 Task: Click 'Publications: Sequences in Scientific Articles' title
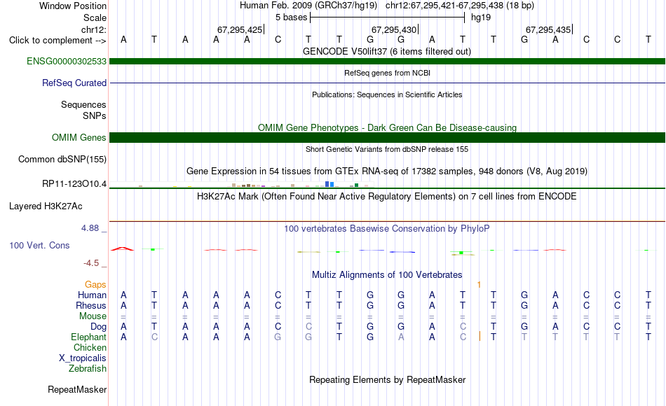pyautogui.click(x=387, y=94)
